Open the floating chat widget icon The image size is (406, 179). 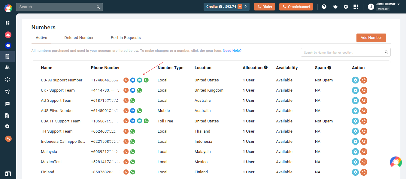[396, 162]
